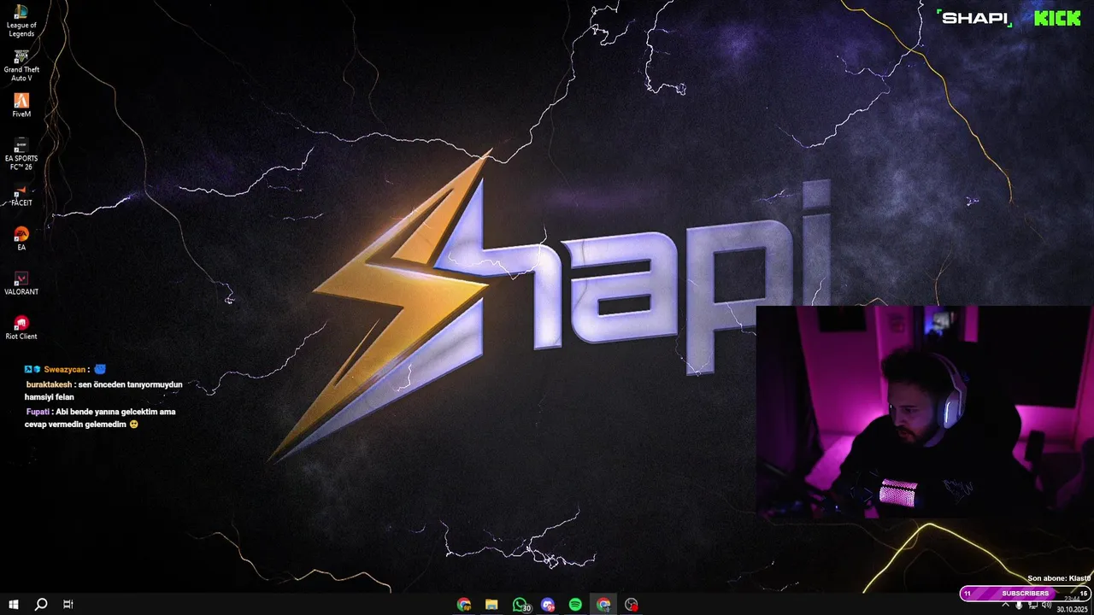Click the KICK logo overlay
1094x615 pixels.
pyautogui.click(x=1057, y=18)
